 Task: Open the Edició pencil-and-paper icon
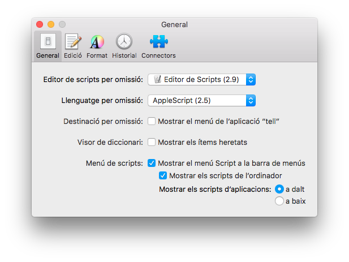pyautogui.click(x=73, y=41)
